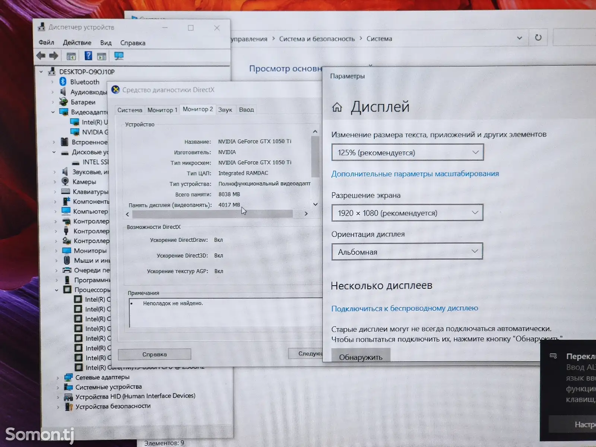This screenshot has width=596, height=447.
Task: Expand the Устройства HID node
Action: click(x=58, y=397)
